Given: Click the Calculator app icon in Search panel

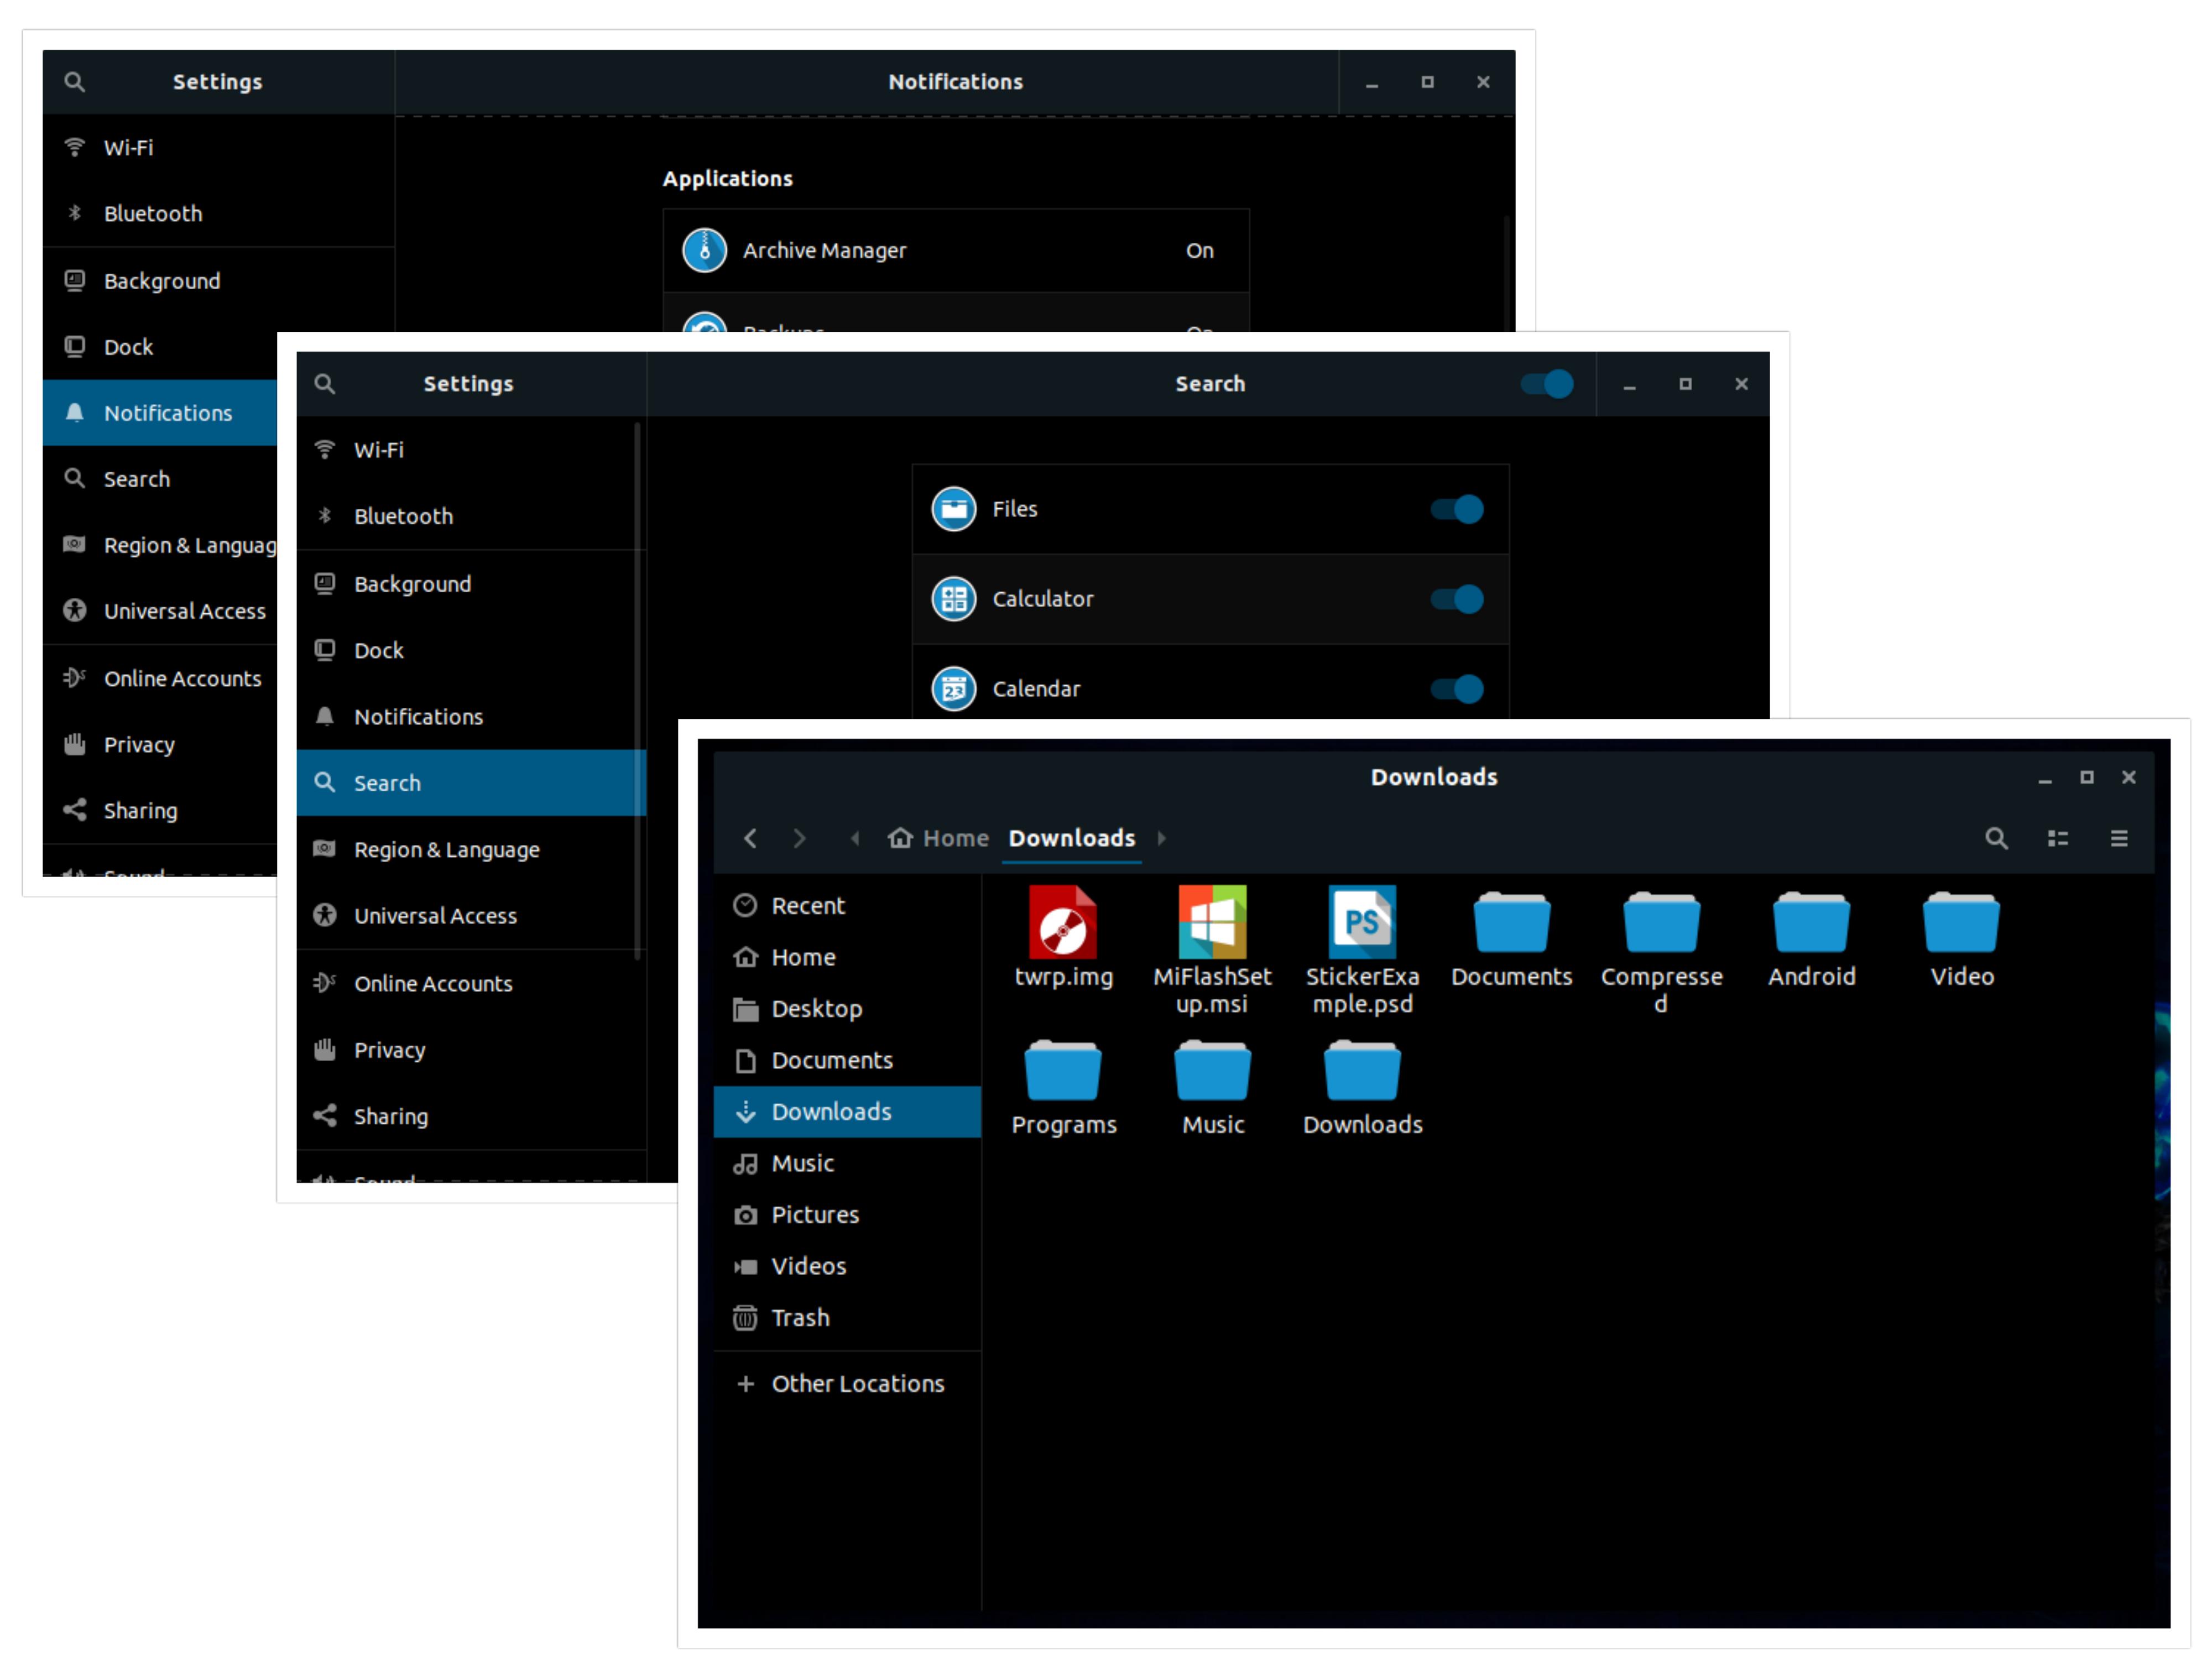Looking at the screenshot, I should coord(953,599).
